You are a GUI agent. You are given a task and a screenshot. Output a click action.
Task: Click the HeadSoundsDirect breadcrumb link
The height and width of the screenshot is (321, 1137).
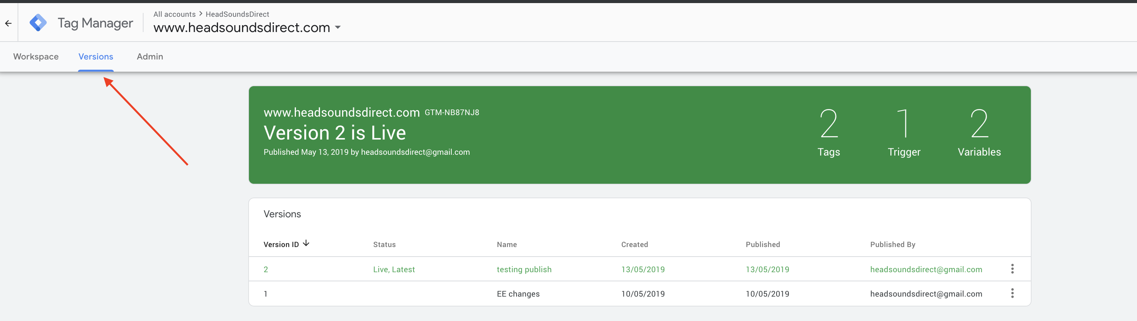click(x=237, y=14)
